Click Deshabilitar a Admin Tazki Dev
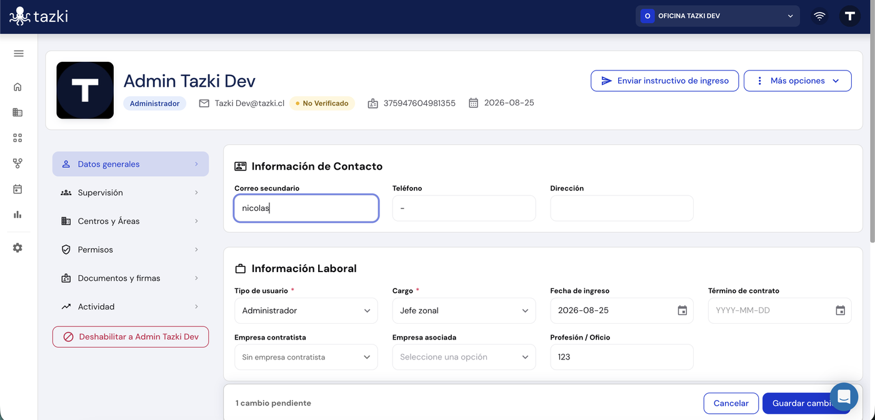The height and width of the screenshot is (420, 875). (131, 337)
